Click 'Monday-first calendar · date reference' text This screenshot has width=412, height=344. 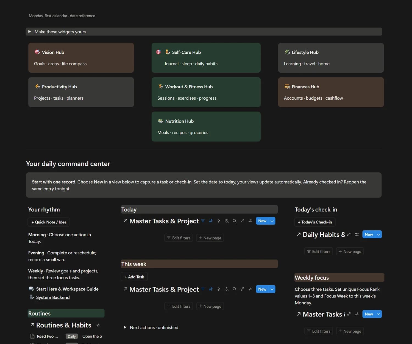coord(62,16)
